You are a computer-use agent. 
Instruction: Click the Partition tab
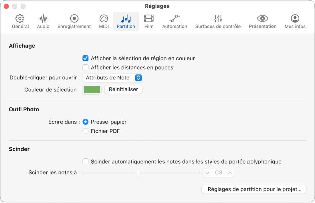tap(126, 22)
